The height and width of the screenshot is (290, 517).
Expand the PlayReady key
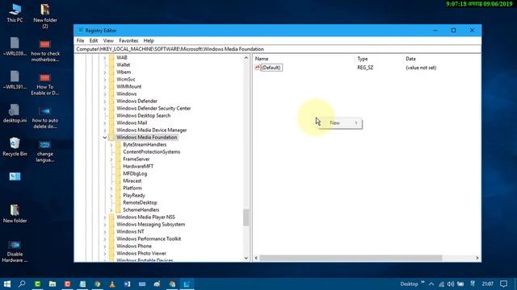(x=111, y=195)
